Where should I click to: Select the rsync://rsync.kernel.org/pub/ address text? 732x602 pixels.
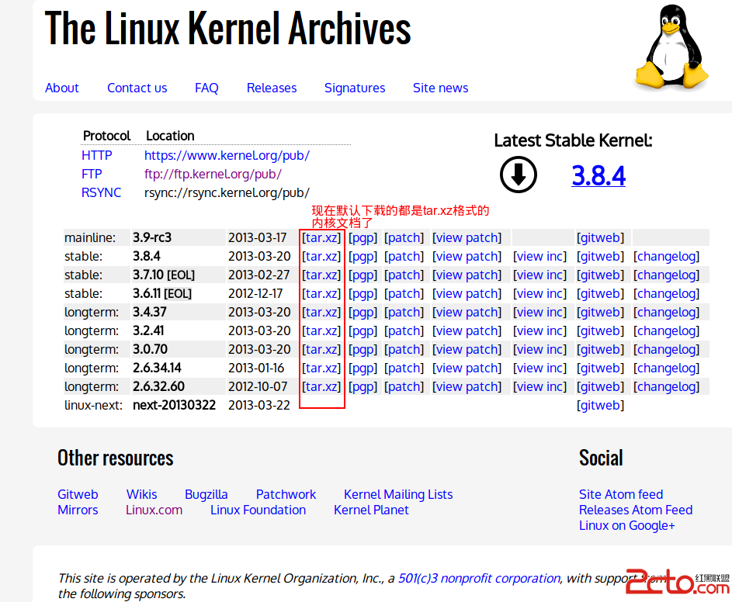point(227,192)
